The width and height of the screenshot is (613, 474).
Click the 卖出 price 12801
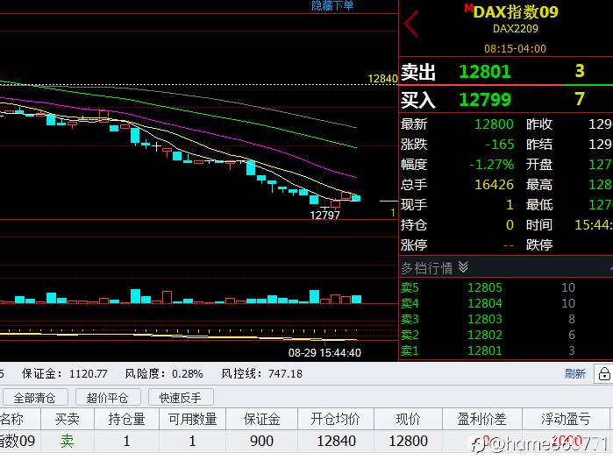point(485,72)
